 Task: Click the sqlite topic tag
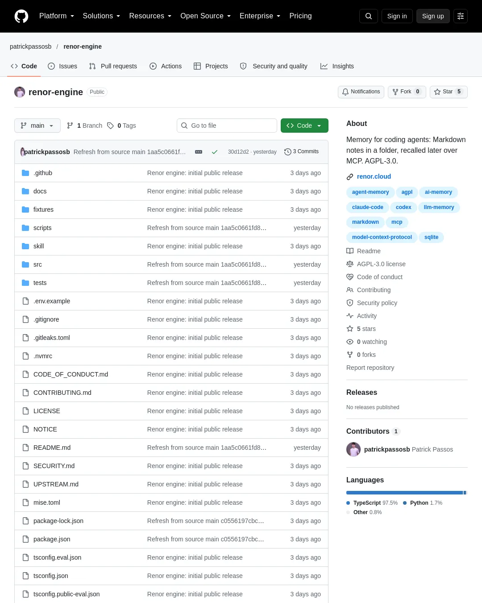click(431, 237)
